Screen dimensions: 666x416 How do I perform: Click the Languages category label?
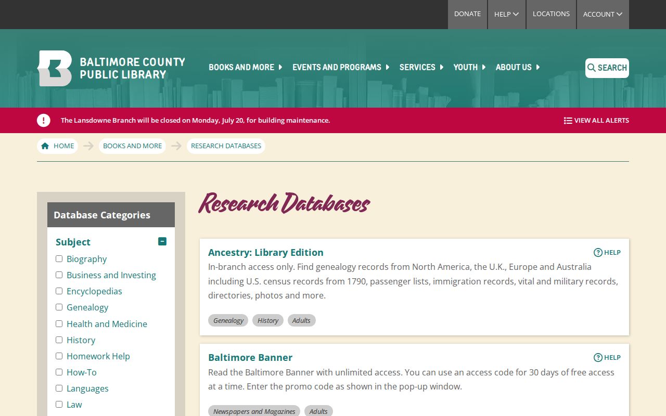click(87, 388)
